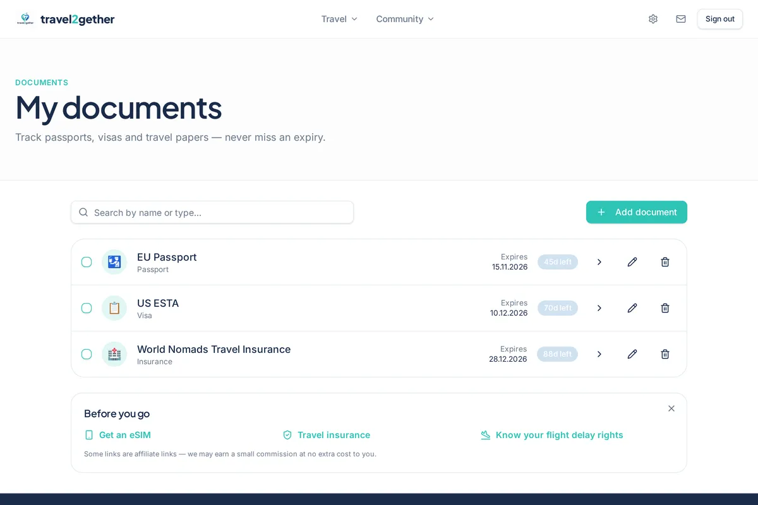758x505 pixels.
Task: Click the eSIM phone icon
Action: tap(89, 435)
